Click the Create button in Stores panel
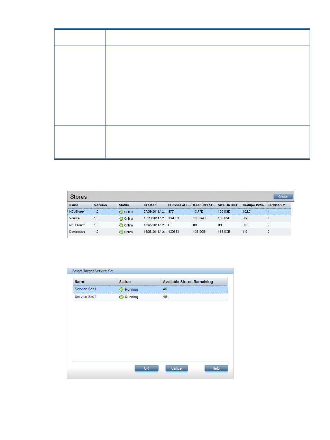330x440 pixels. click(x=283, y=197)
